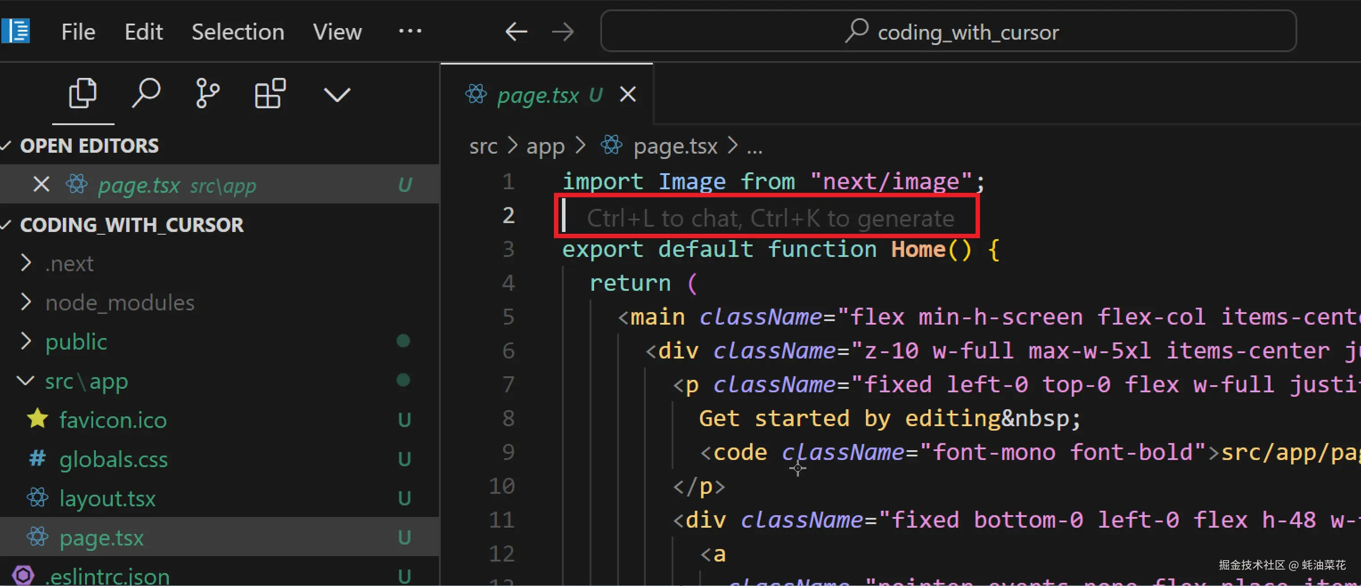Click the React icon on the page.tsx tab
Image resolution: width=1361 pixels, height=586 pixels.
(475, 94)
